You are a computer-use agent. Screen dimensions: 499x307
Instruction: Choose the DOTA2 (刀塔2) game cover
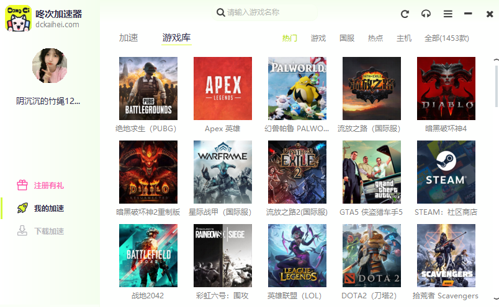371,256
